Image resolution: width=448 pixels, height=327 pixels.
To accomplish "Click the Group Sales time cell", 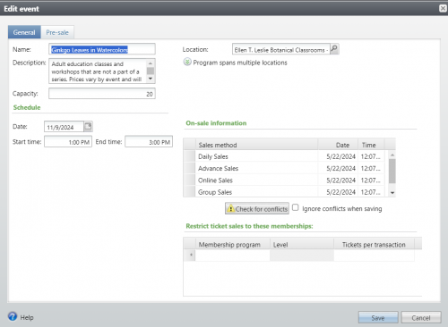I will [x=371, y=192].
